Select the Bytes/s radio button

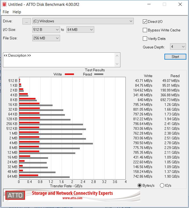pos(139,185)
